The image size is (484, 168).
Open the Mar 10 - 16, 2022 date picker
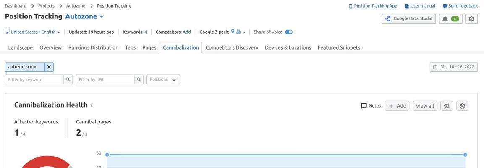coord(454,67)
